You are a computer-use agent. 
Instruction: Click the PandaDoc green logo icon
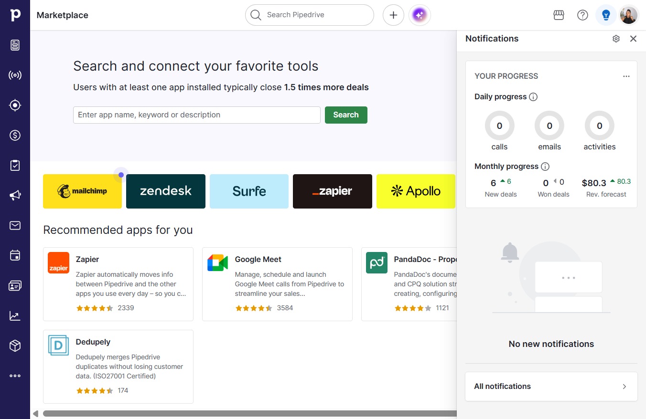point(377,263)
